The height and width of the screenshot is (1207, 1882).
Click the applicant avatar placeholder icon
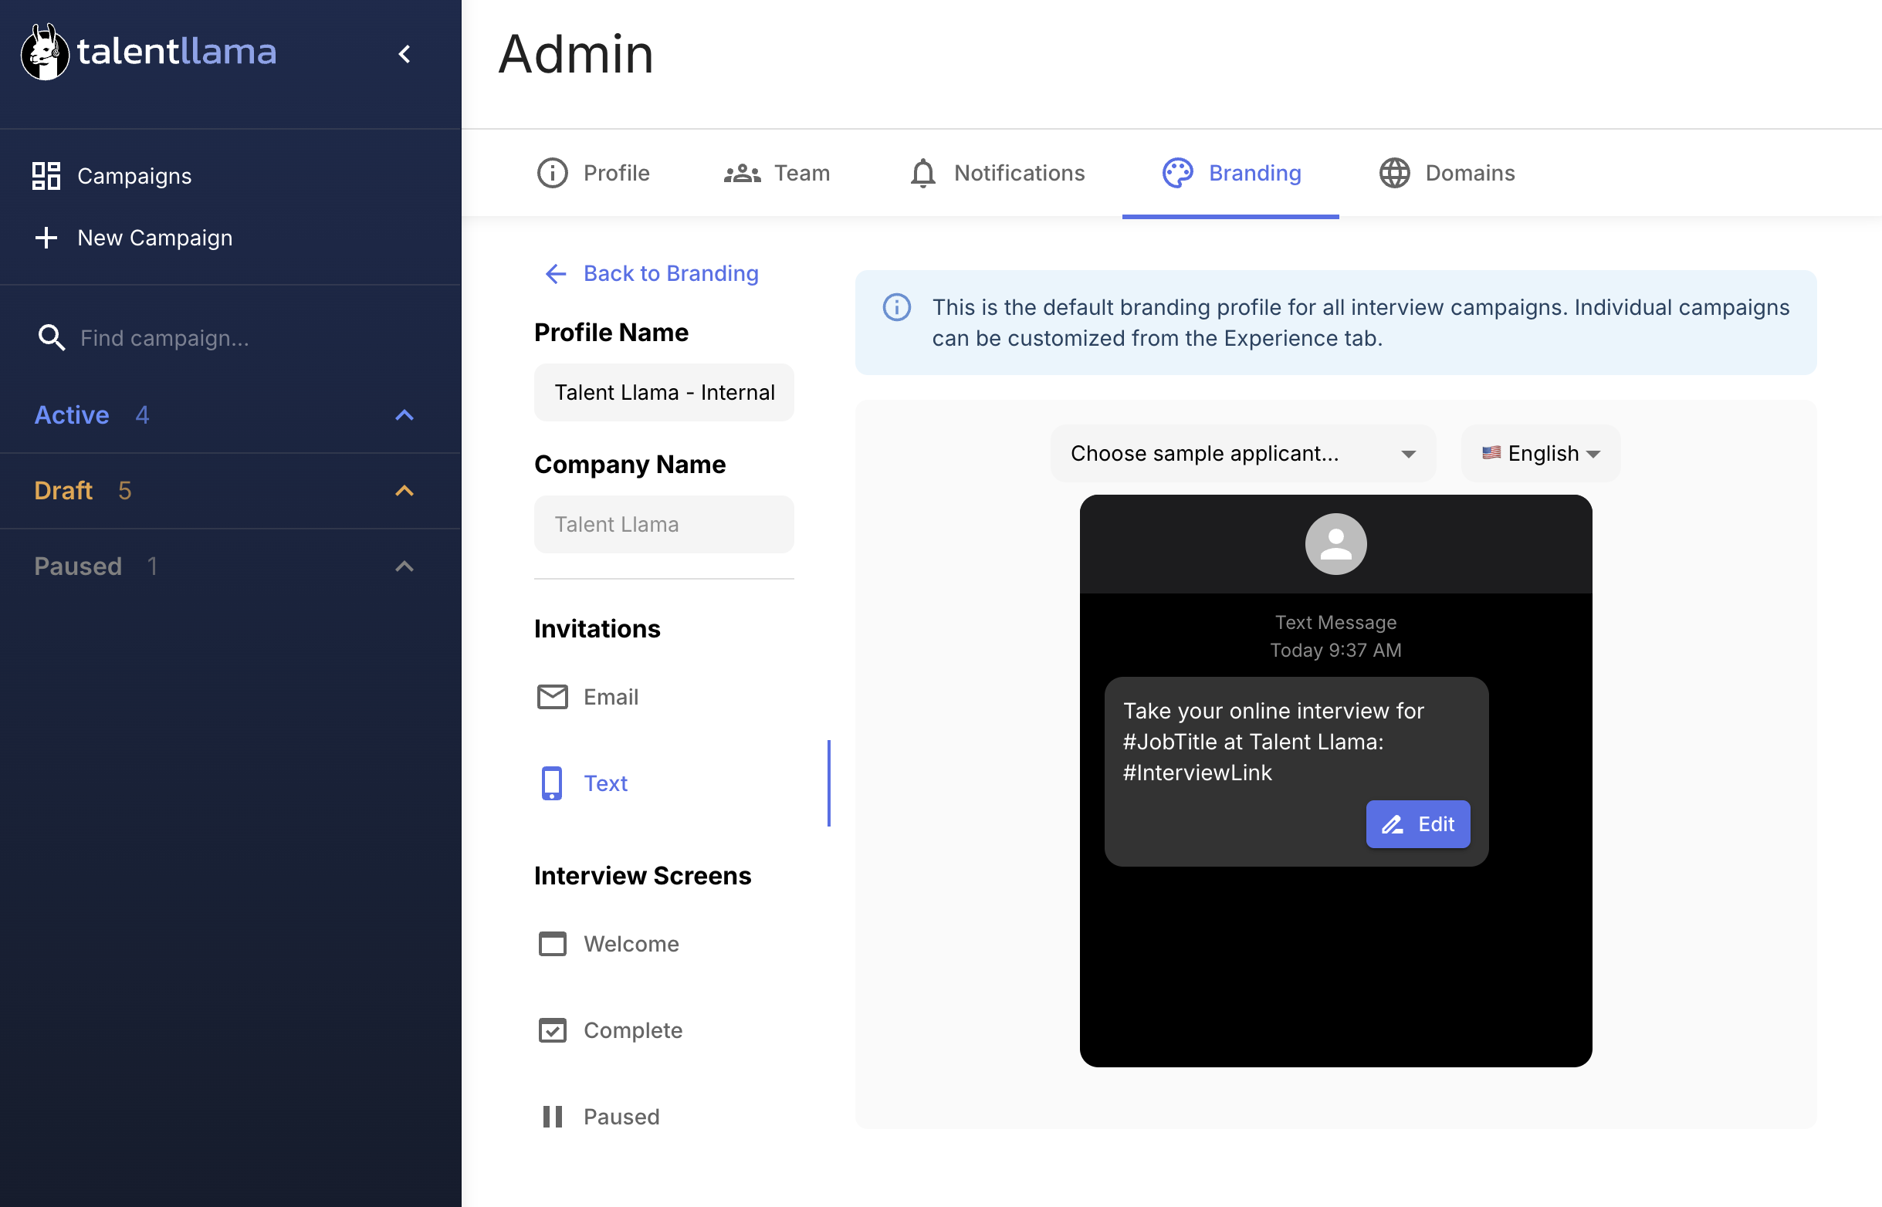coord(1335,544)
